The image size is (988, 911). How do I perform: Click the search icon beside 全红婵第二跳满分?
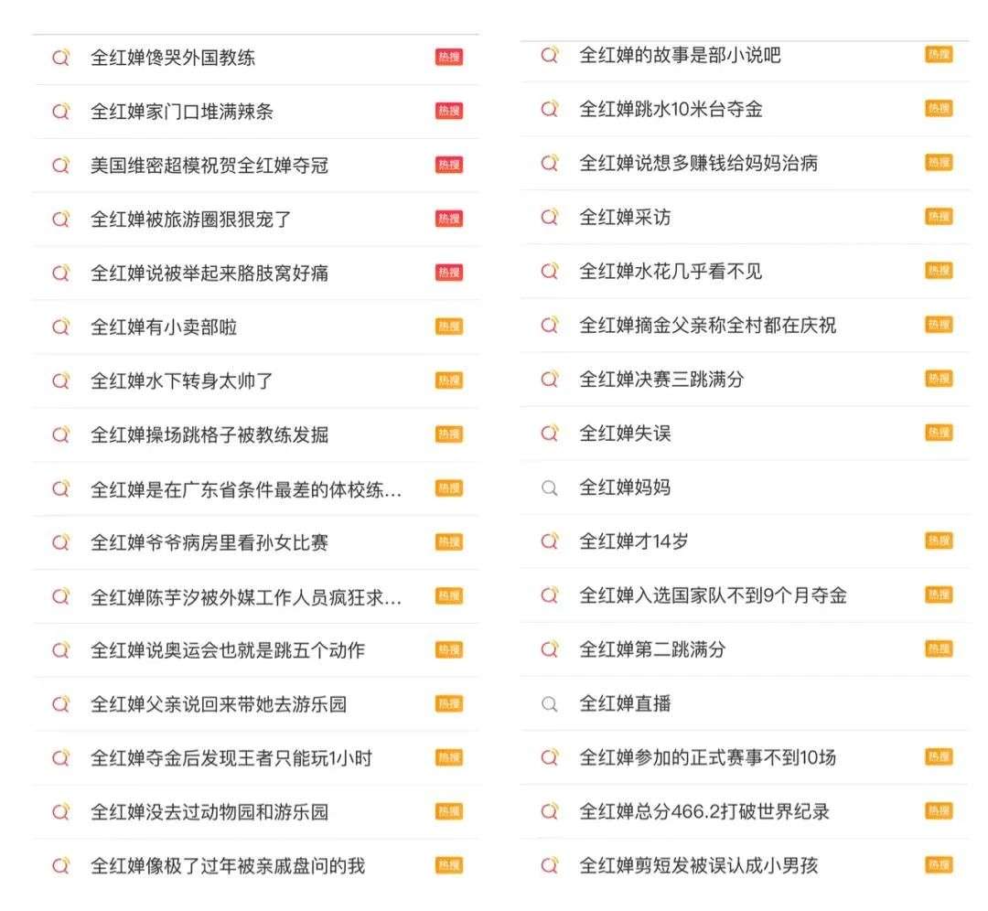[x=550, y=649]
